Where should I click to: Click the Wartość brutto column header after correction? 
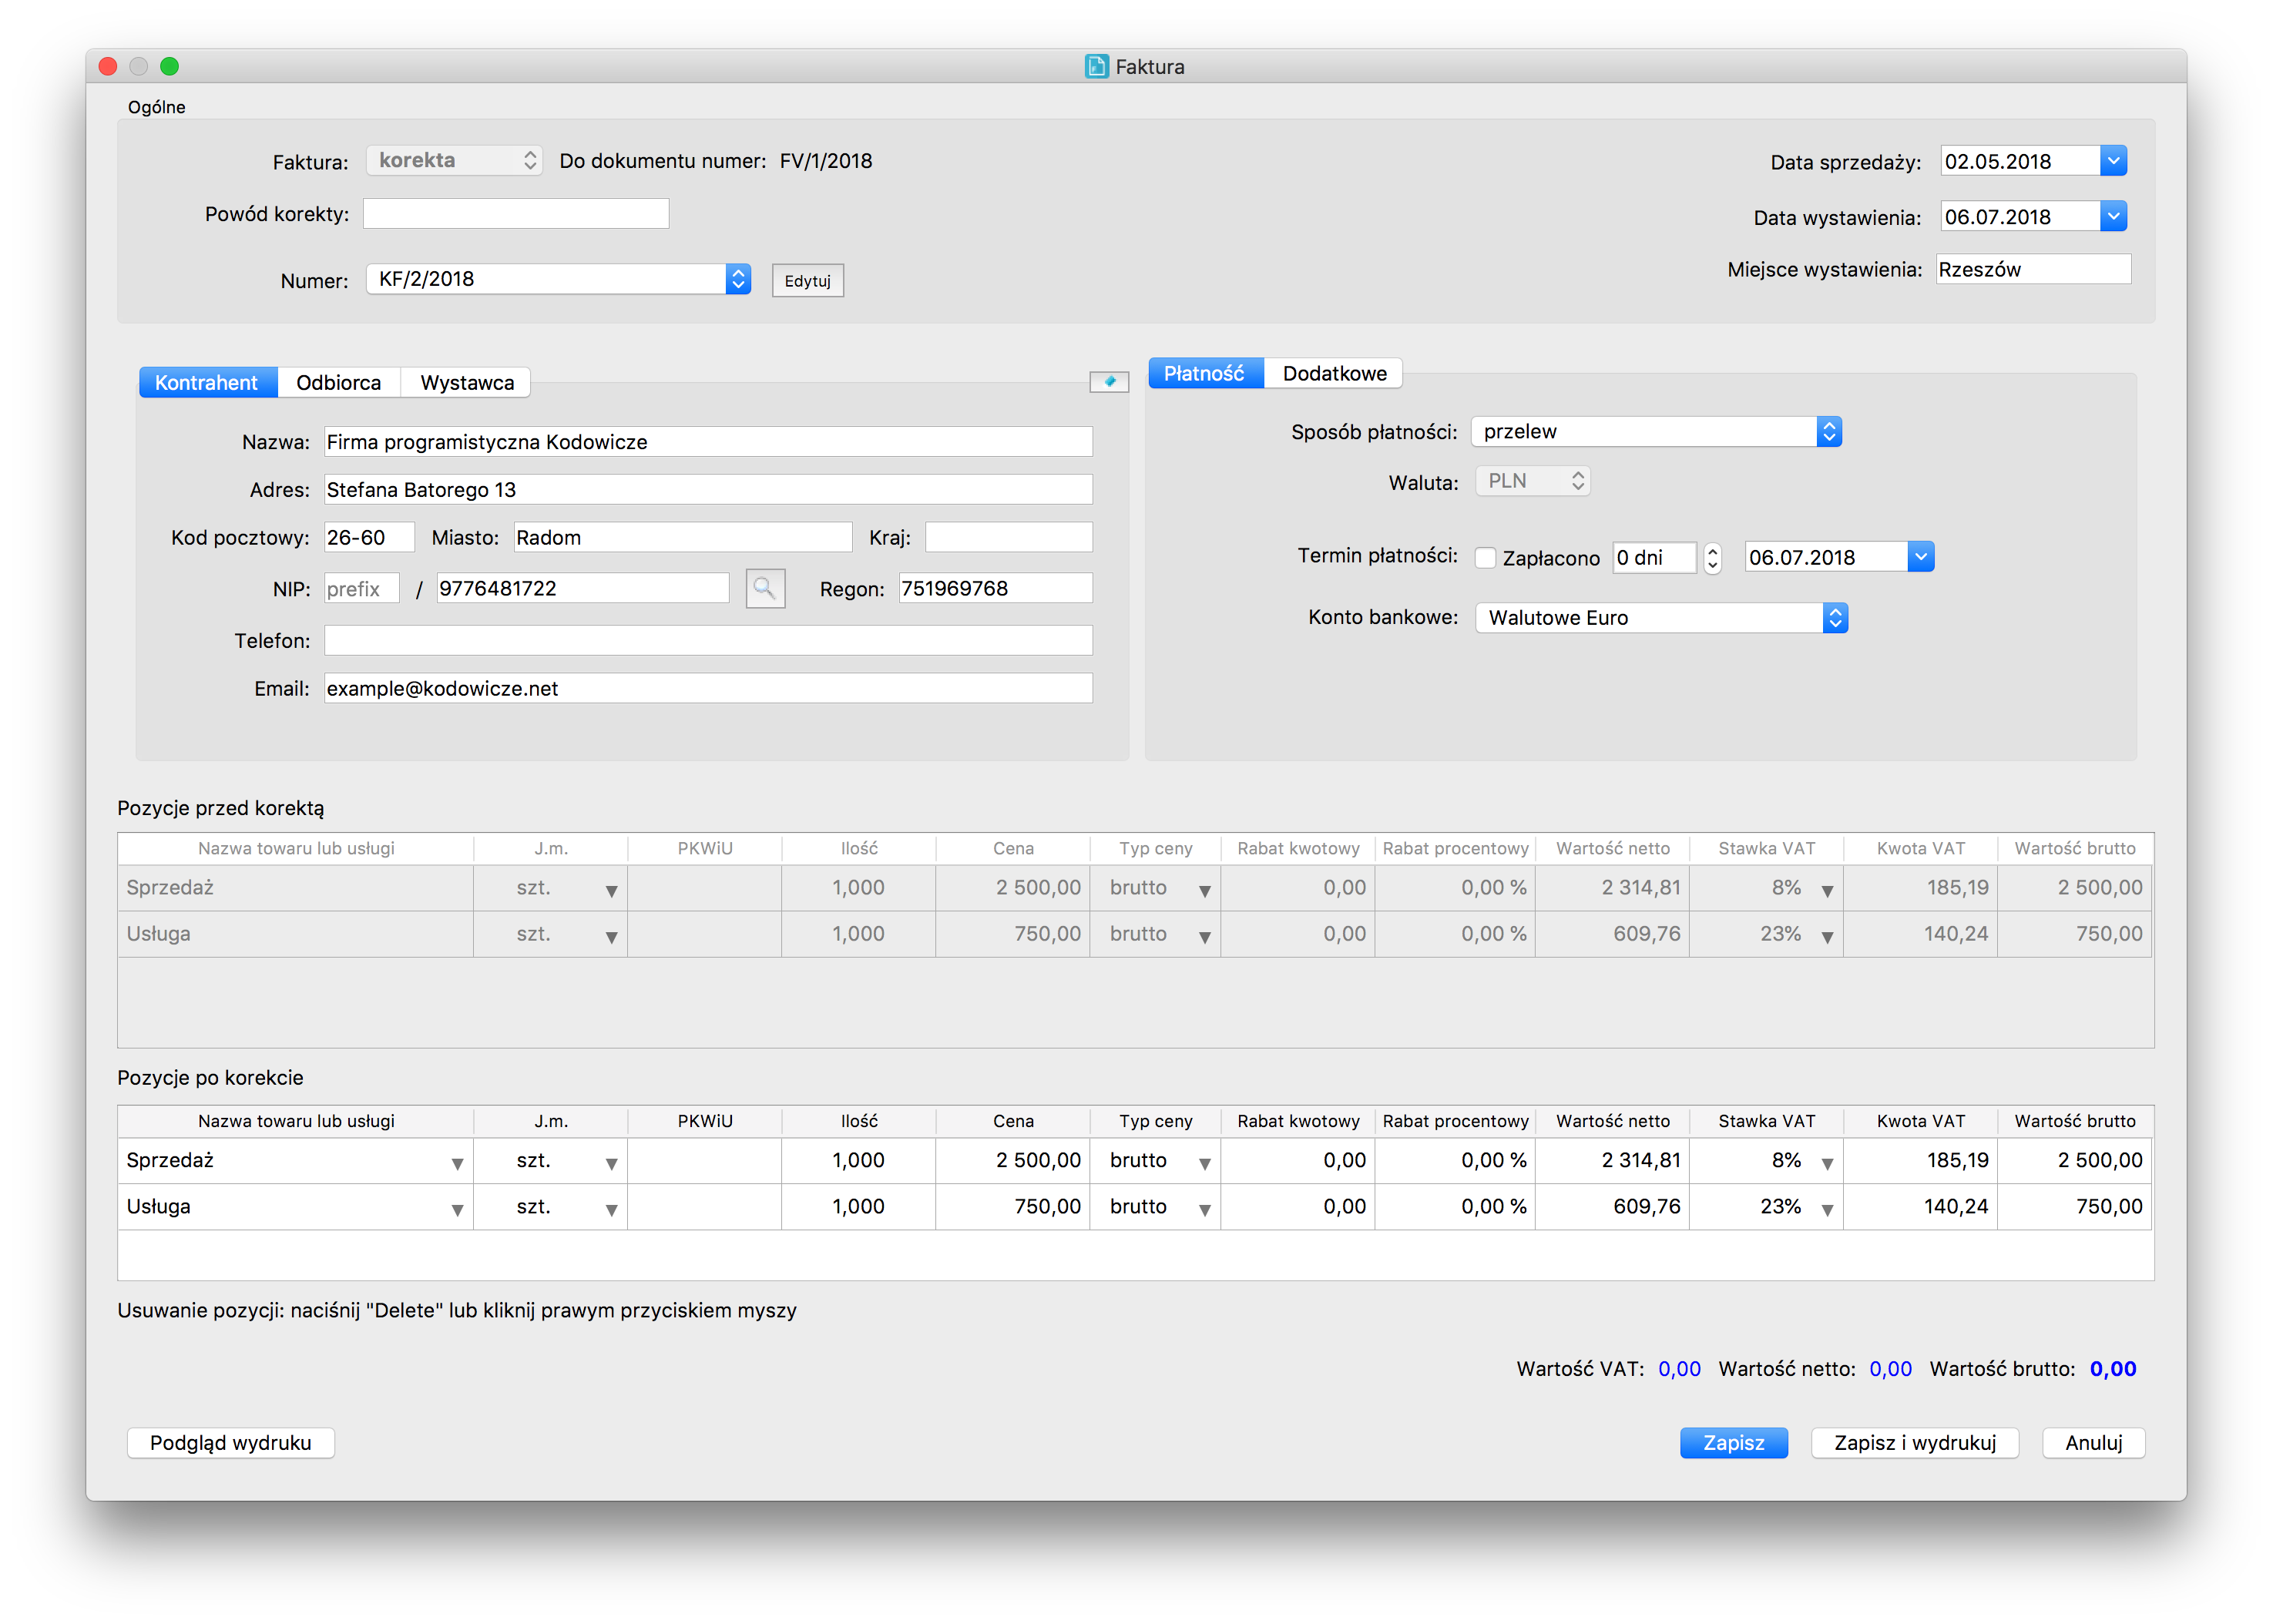click(x=2075, y=1121)
